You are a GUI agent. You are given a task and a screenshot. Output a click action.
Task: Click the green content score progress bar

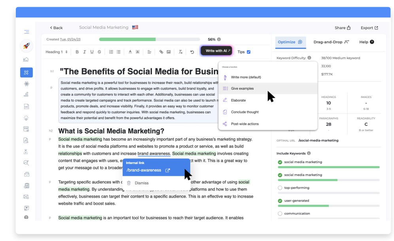[x=150, y=40]
